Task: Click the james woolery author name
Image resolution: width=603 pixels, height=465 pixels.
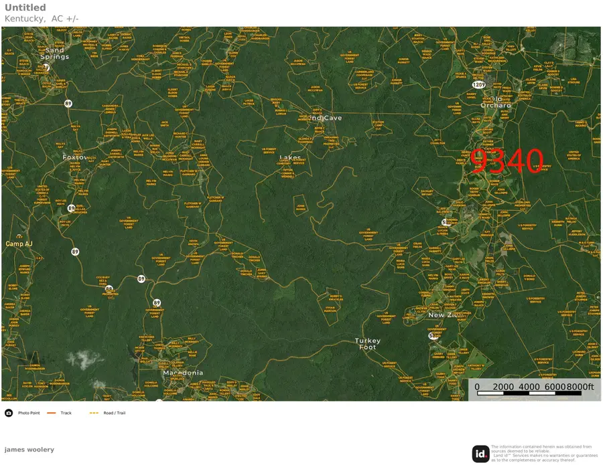Action: (x=29, y=449)
